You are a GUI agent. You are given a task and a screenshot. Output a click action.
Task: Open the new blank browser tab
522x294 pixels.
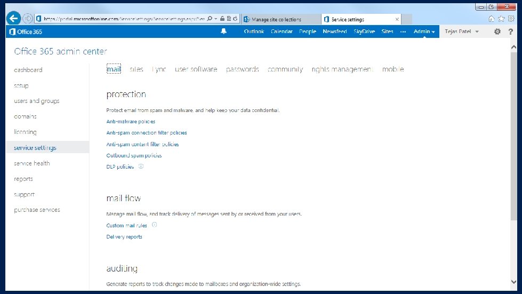pos(406,19)
